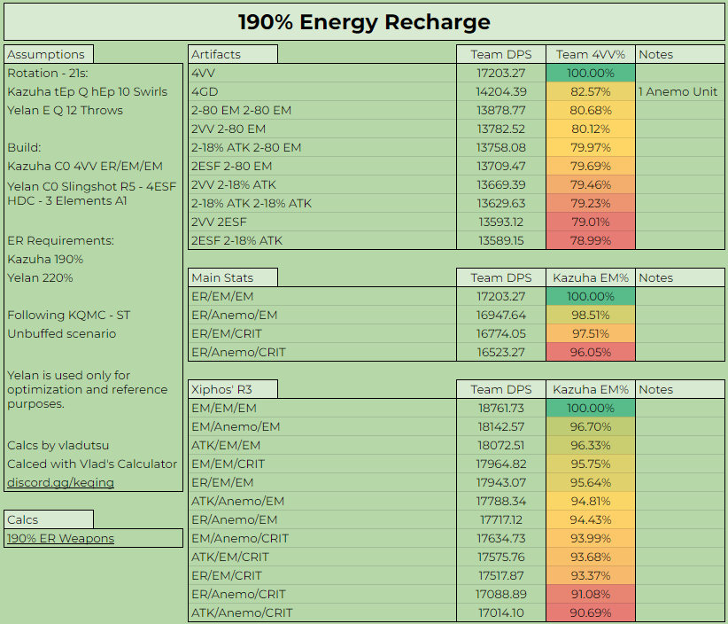
Task: Click the Main Stats header cell
Action: [x=233, y=277]
